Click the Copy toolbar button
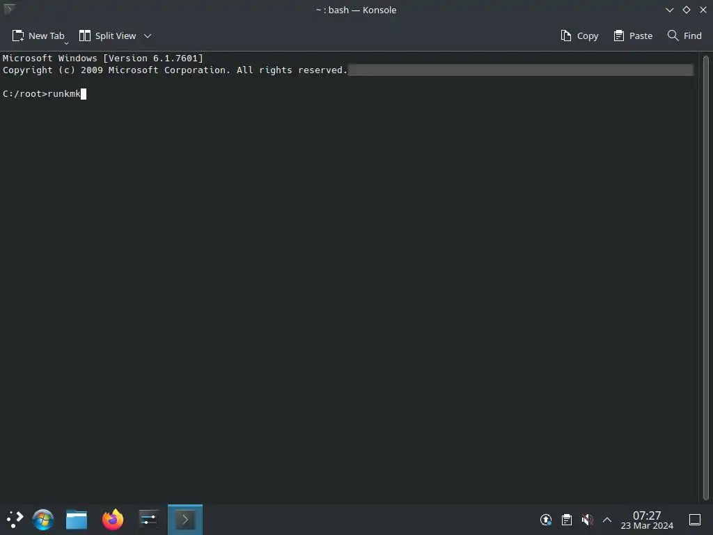Screen dimensions: 713x535 pyautogui.click(x=579, y=36)
